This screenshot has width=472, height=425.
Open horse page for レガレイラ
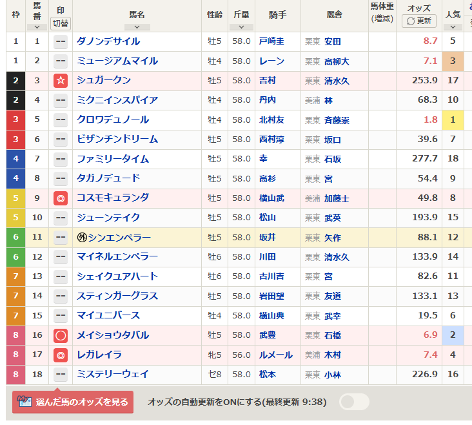tap(99, 355)
